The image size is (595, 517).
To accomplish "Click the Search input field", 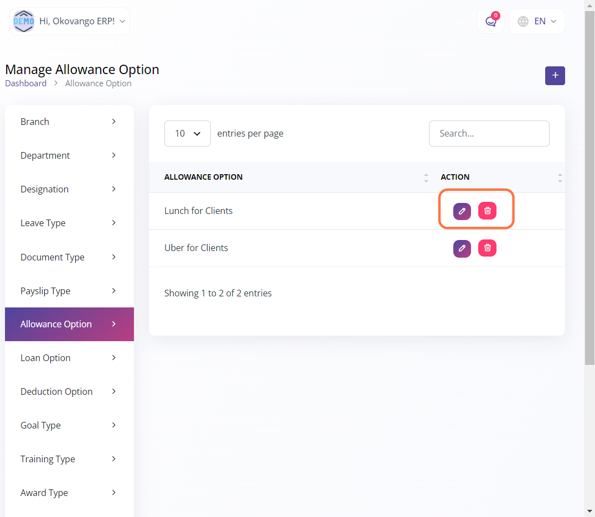I will (x=489, y=133).
